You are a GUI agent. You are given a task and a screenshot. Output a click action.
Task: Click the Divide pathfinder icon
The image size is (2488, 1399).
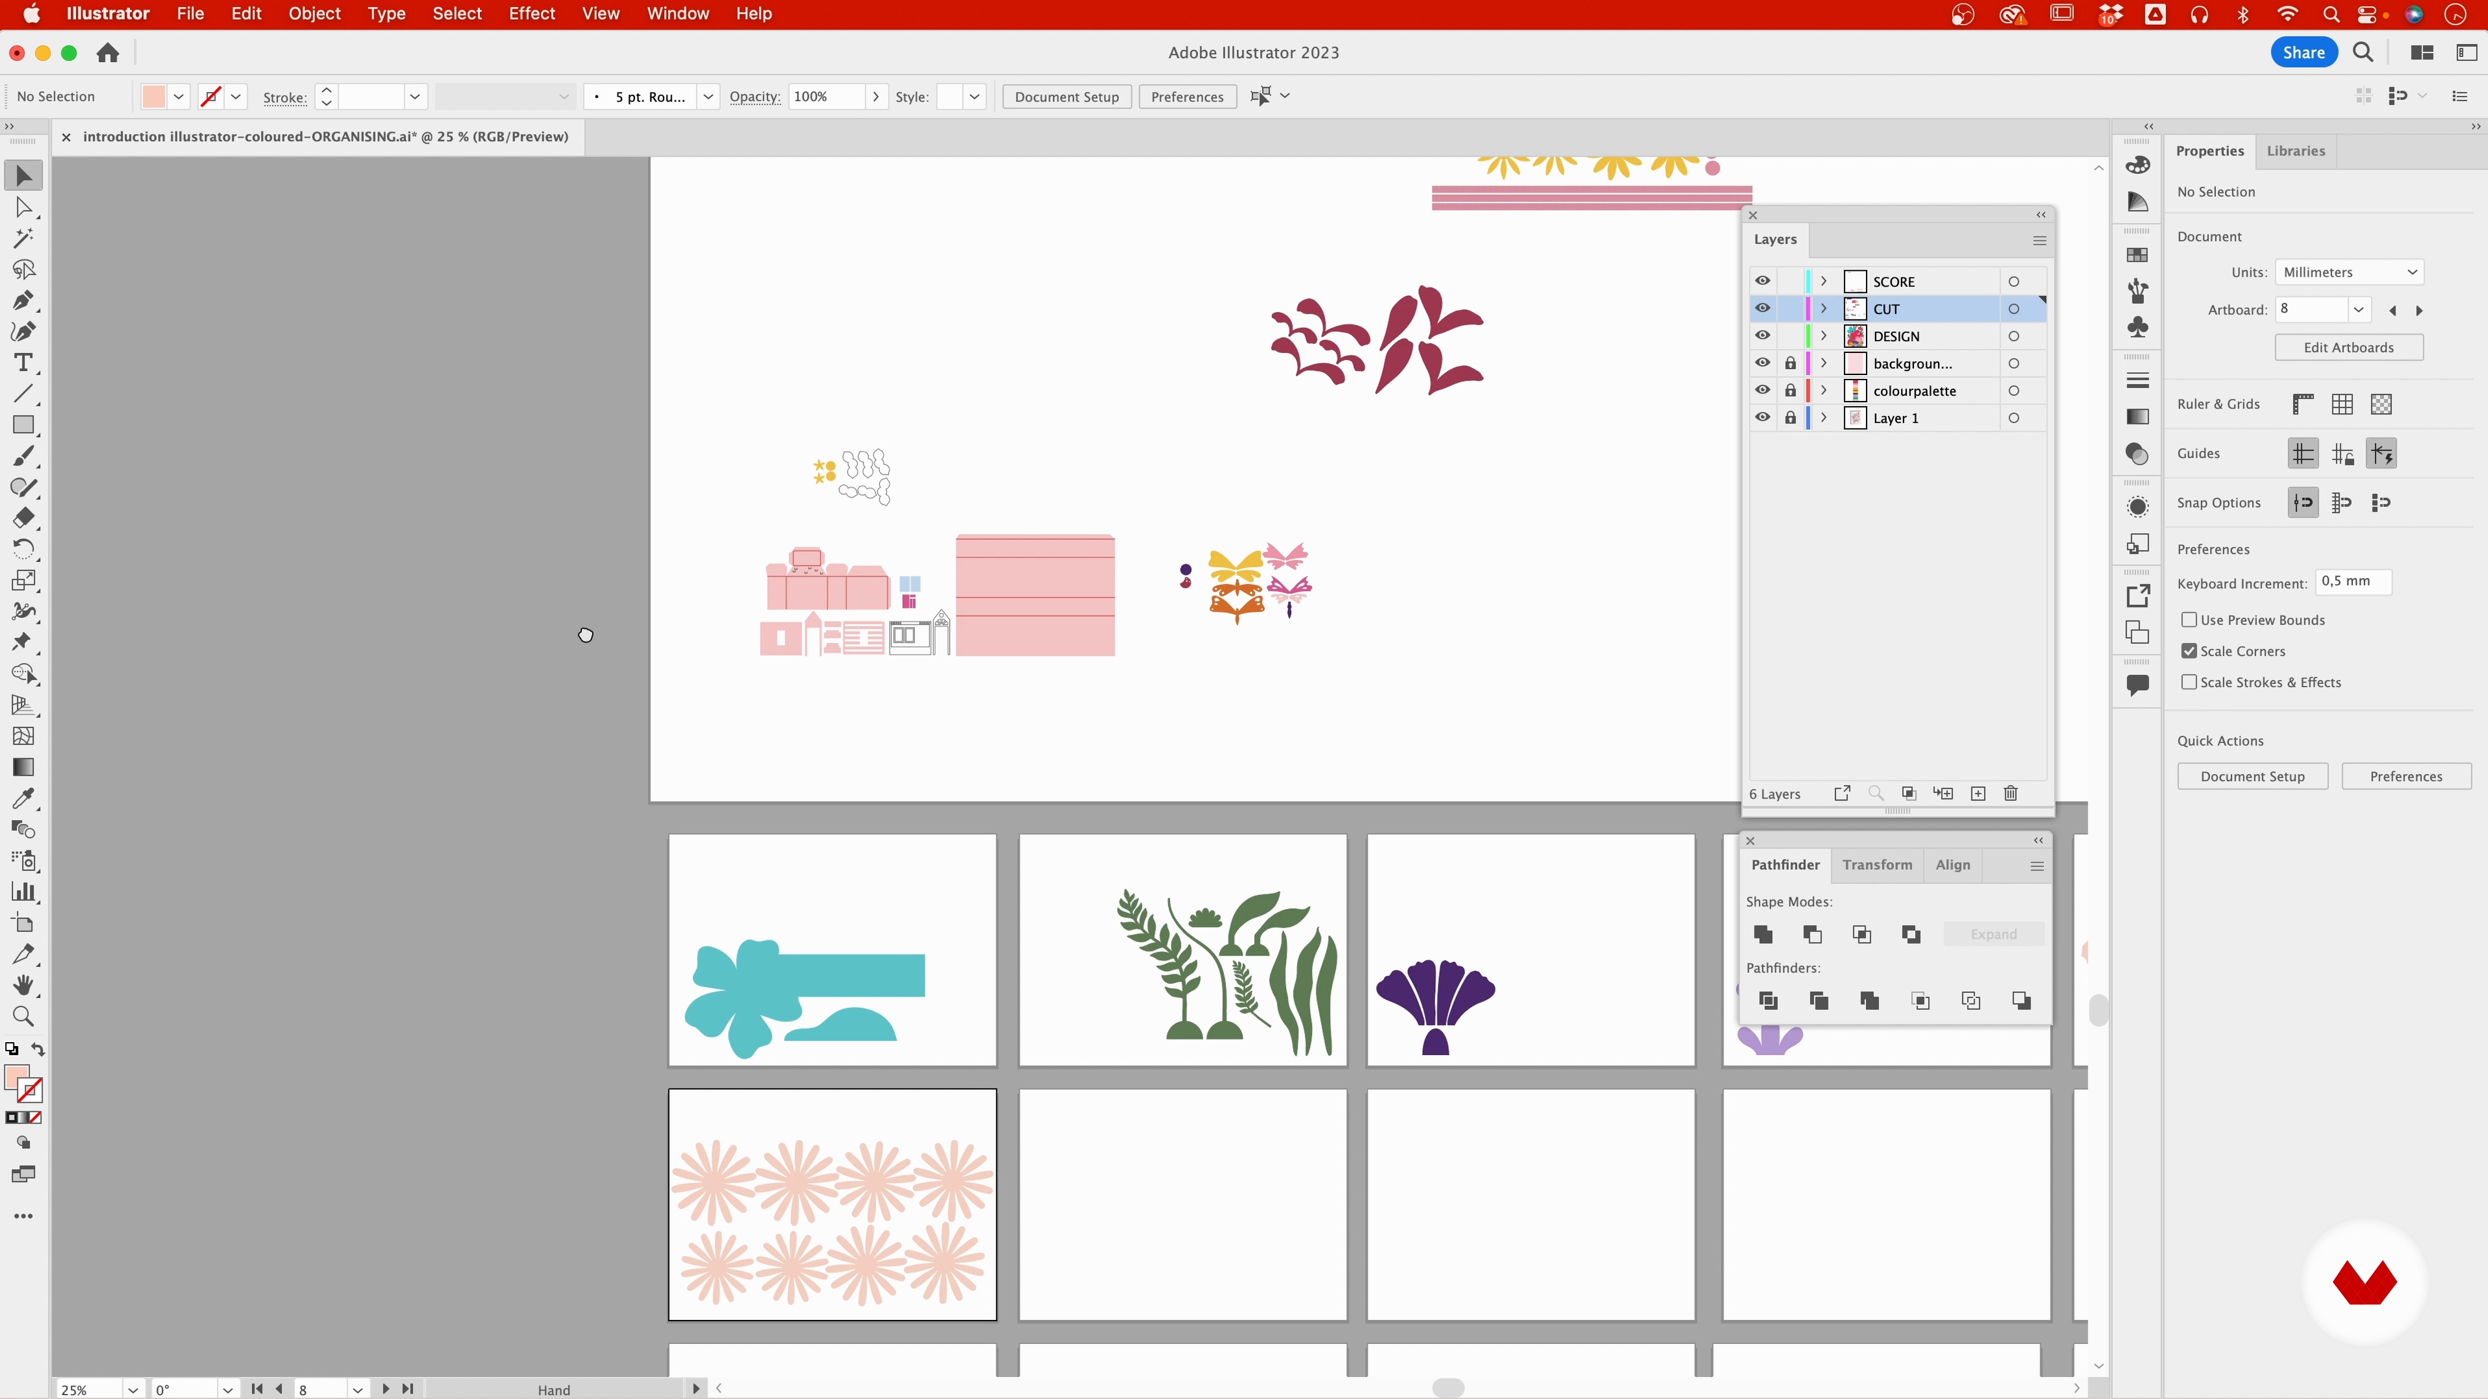pyautogui.click(x=1768, y=1000)
